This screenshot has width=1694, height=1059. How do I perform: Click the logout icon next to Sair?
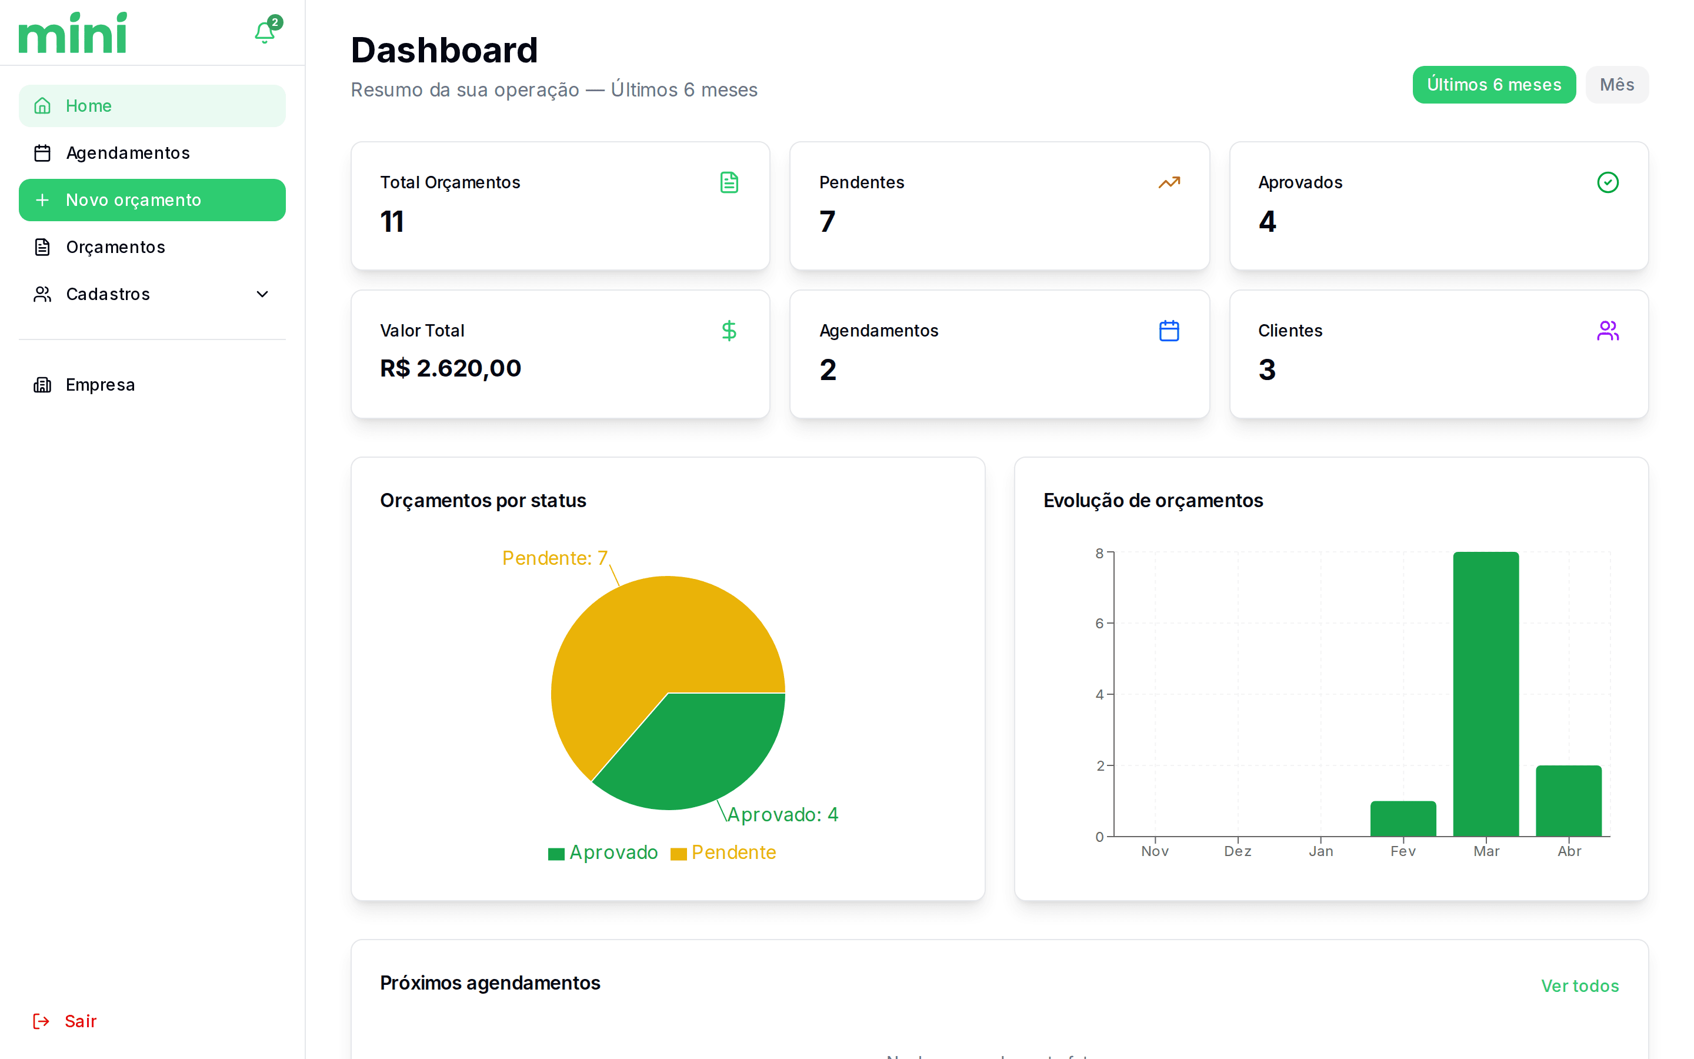coord(41,1021)
